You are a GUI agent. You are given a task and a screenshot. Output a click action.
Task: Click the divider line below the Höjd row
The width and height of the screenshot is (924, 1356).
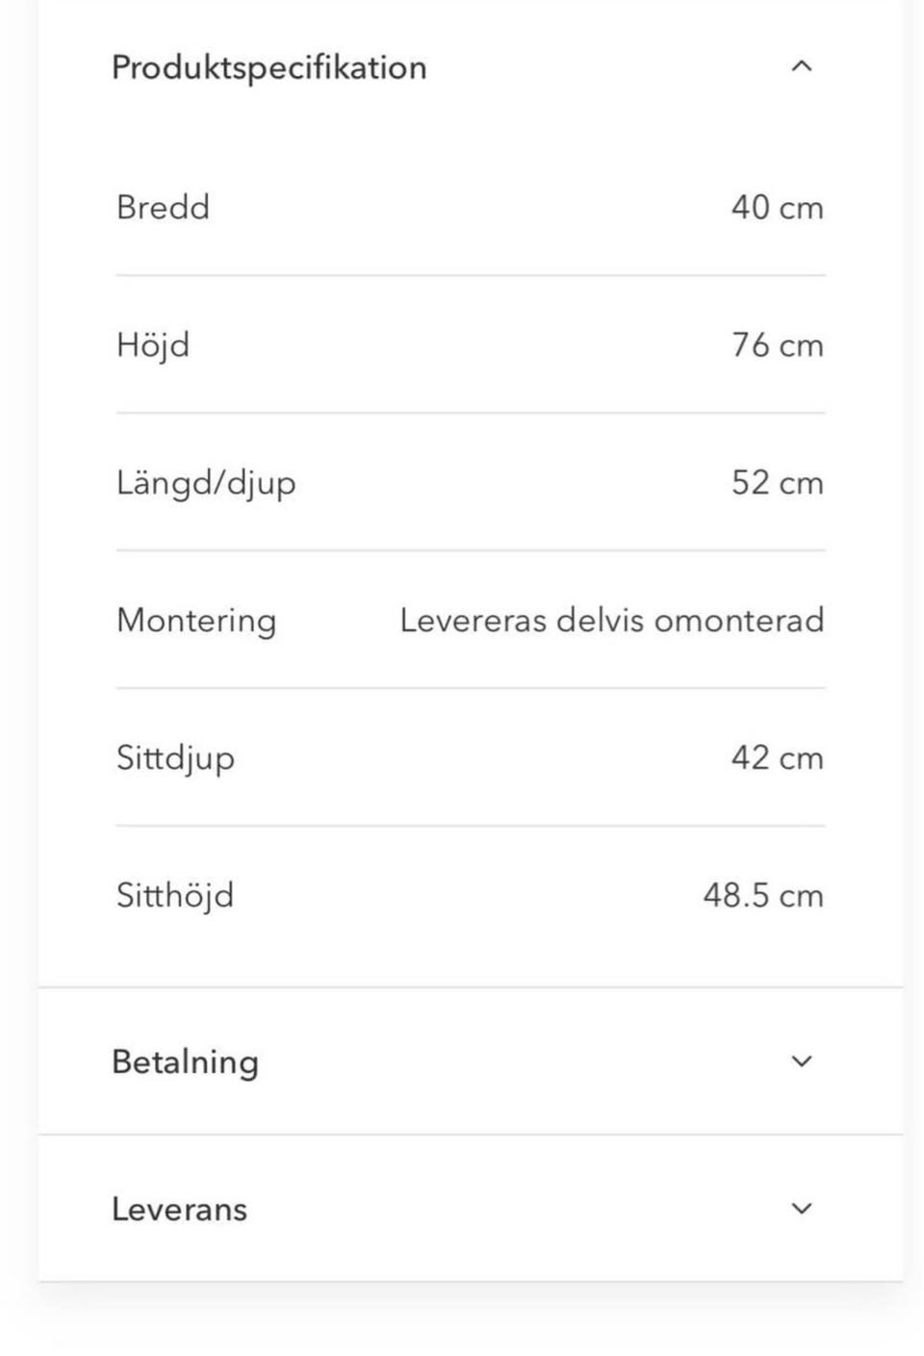click(x=471, y=413)
